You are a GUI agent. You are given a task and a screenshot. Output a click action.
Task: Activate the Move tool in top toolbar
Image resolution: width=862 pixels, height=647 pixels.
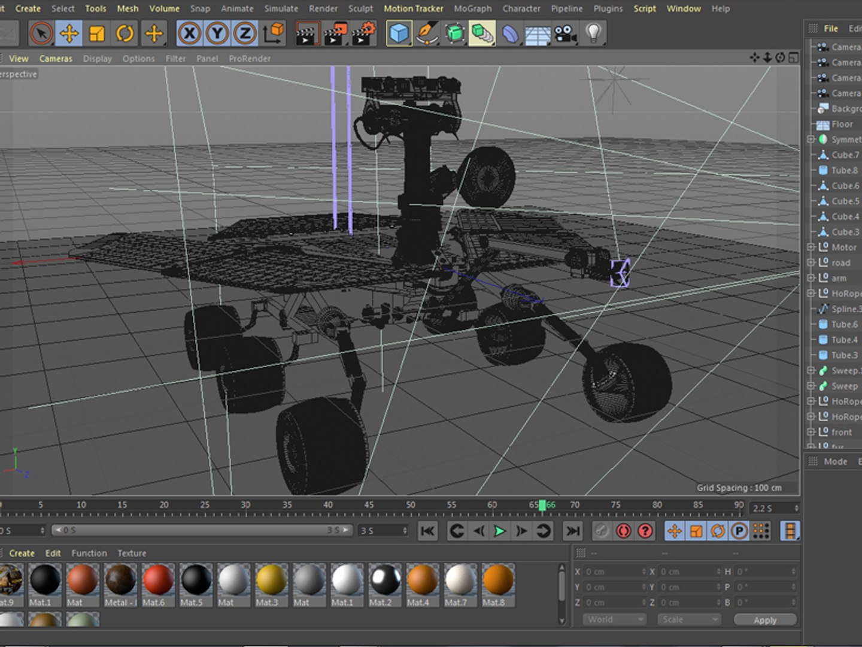pyautogui.click(x=69, y=34)
